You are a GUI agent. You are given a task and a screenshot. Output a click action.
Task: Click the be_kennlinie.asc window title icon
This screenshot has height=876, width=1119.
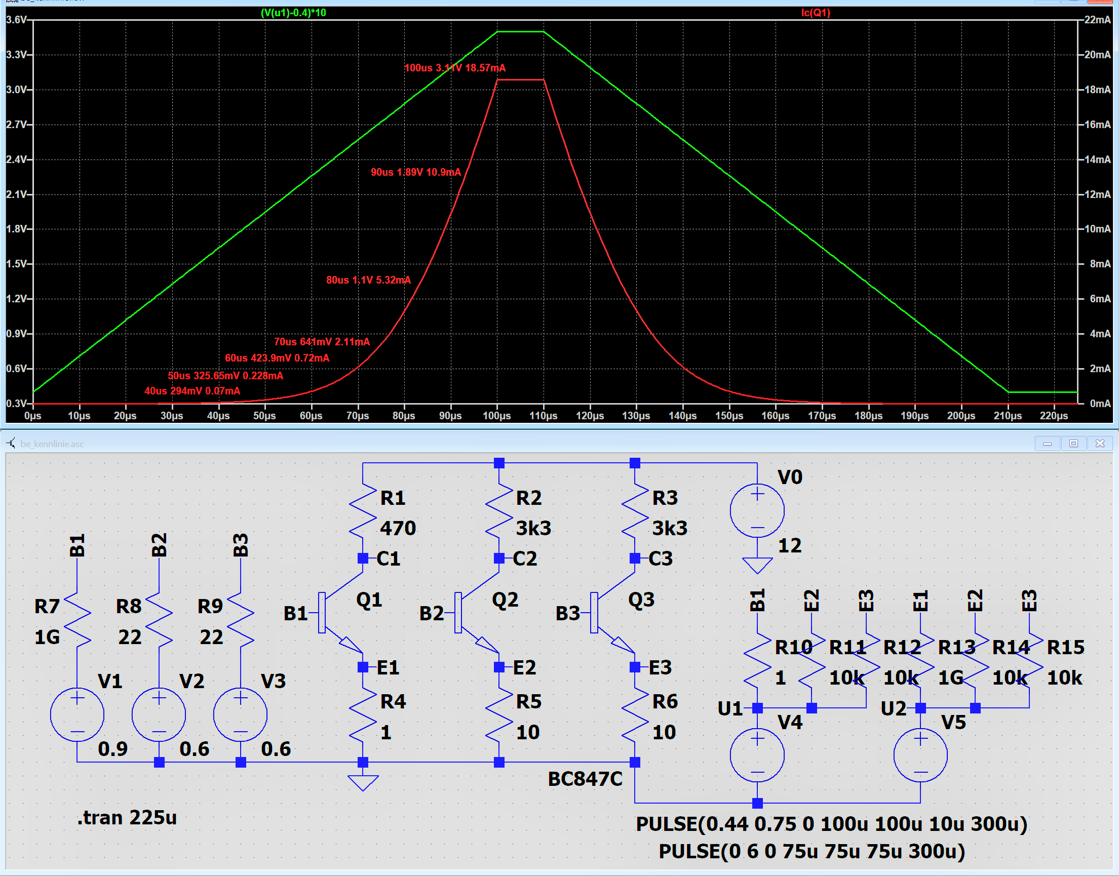pos(11,443)
